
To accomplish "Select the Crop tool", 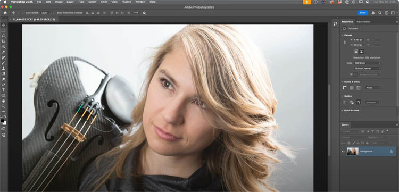I will click(x=3, y=41).
